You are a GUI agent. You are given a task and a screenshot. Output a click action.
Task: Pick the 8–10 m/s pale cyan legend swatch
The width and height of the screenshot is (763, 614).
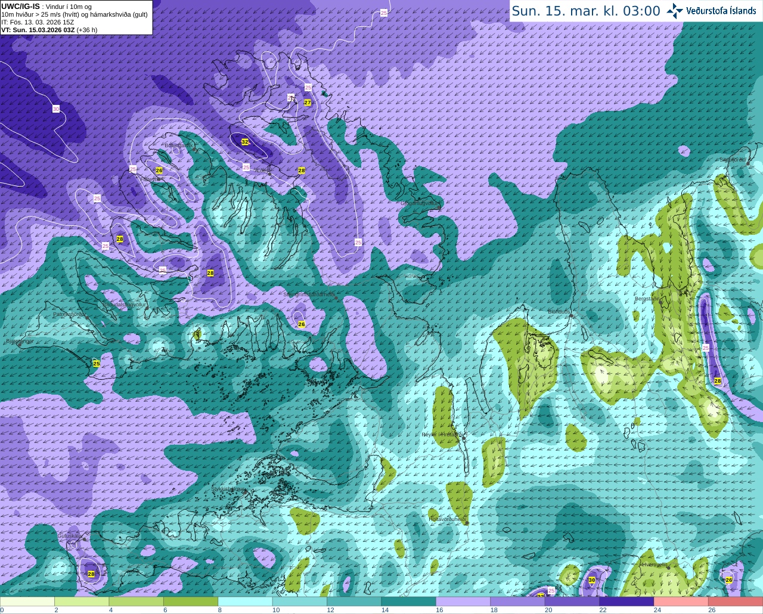pos(246,601)
